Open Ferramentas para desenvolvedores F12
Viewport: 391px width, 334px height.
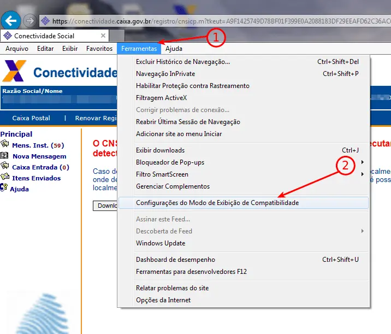click(x=244, y=272)
